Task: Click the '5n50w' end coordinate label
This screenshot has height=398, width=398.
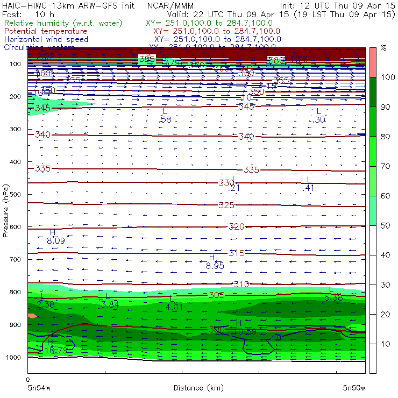Action: (x=354, y=388)
